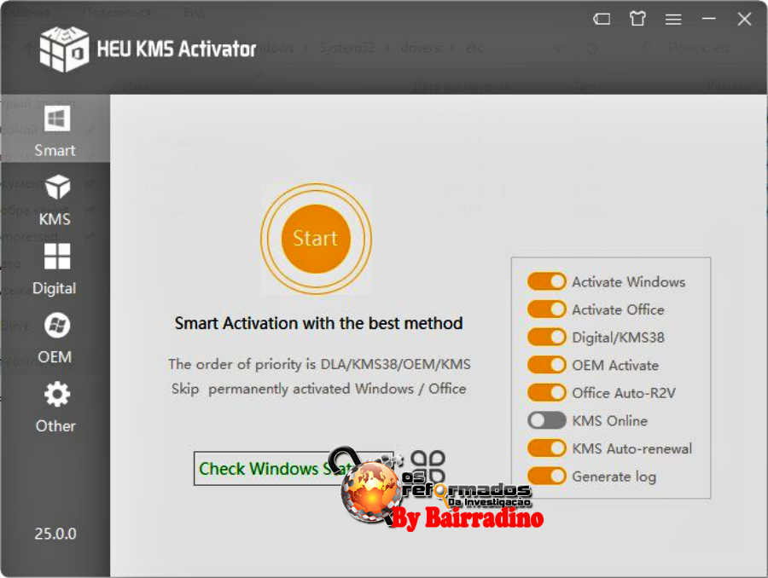Click the Skip permanently activated Windows / Office text

(319, 389)
